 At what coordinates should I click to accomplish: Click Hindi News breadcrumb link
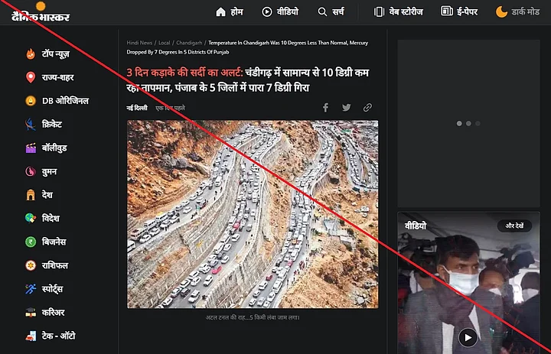coord(140,41)
